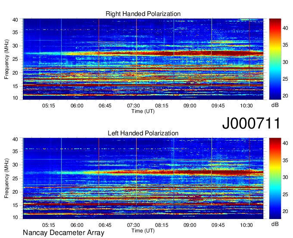Click the 40 MHz tick on Left Handed frequency axis
This screenshot has width=293, height=238.
tap(15, 139)
